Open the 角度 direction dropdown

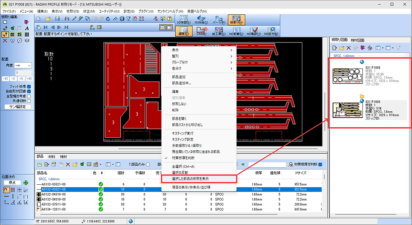point(23,65)
